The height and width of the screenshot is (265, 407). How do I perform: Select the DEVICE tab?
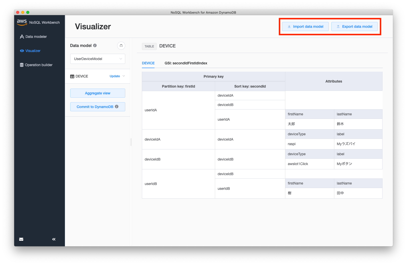[148, 63]
